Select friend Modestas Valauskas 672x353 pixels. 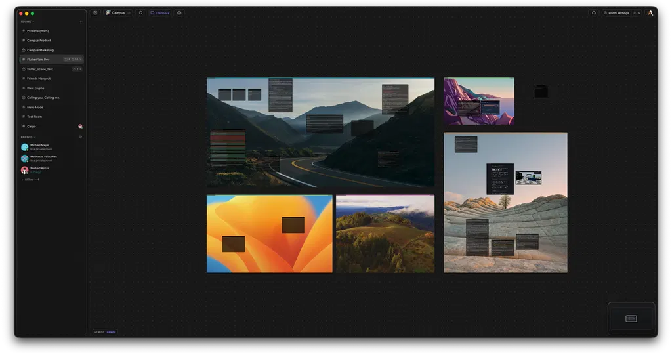(x=51, y=159)
